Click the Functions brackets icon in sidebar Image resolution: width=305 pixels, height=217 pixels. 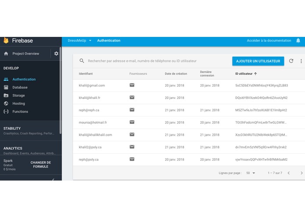[x=6, y=112]
